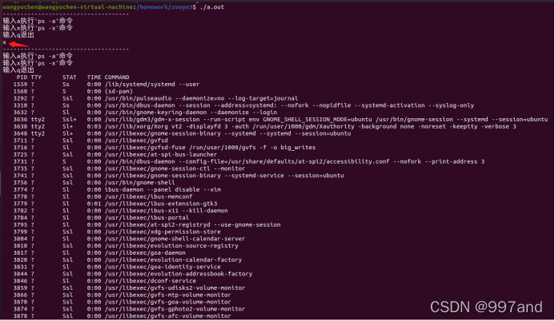Select the gvfsd-fuse process line
Screen dimensions: 555x321
click(x=164, y=148)
